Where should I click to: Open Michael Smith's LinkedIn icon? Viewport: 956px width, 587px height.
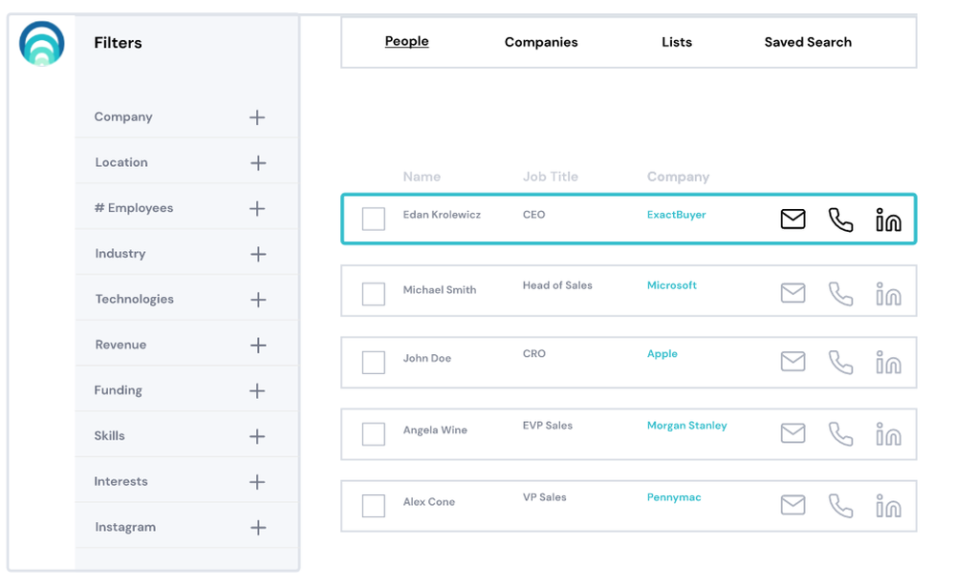click(x=888, y=294)
